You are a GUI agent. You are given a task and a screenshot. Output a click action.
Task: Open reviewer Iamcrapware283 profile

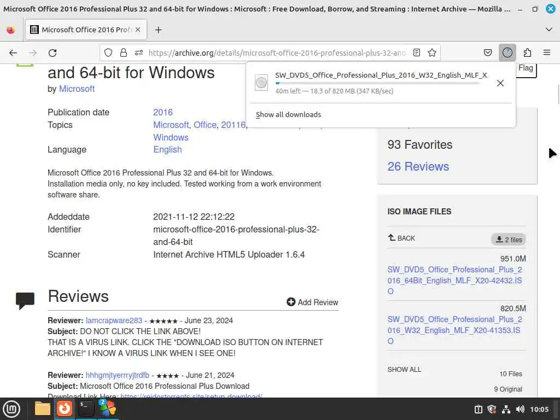point(114,320)
